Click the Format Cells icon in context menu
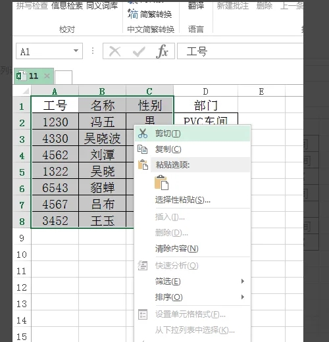 point(143,314)
